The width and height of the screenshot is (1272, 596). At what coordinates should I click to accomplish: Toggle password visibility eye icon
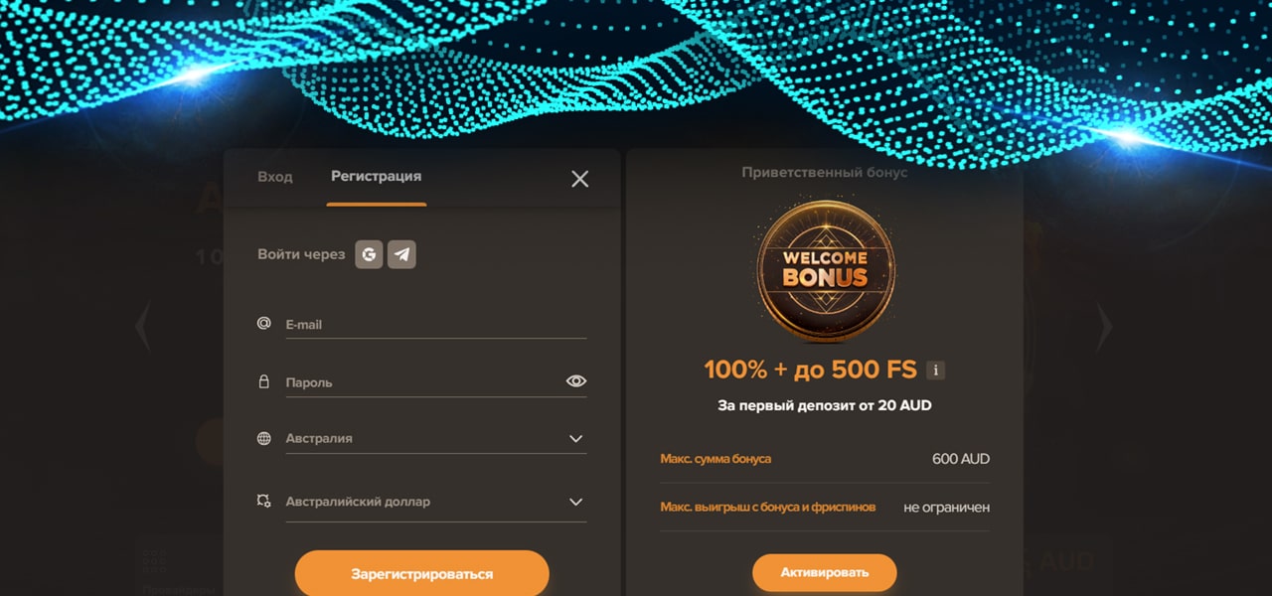(x=576, y=381)
